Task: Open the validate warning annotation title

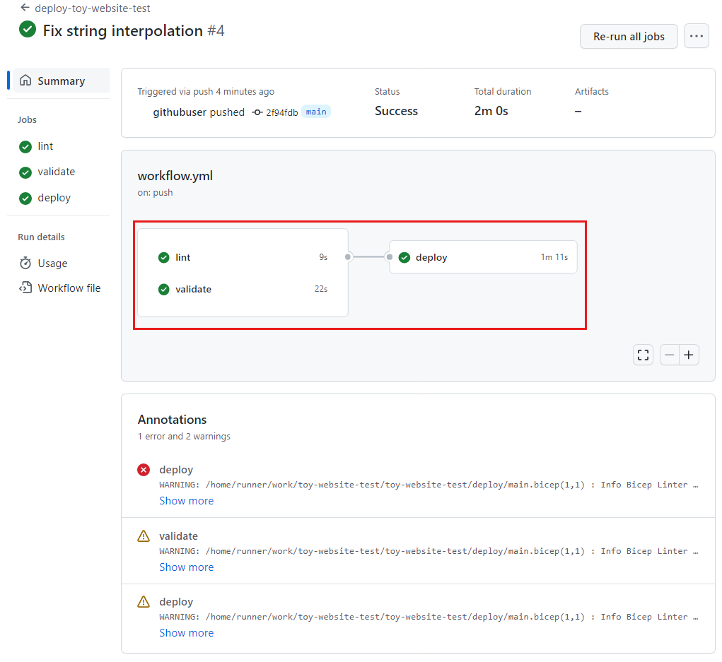Action: pyautogui.click(x=179, y=536)
